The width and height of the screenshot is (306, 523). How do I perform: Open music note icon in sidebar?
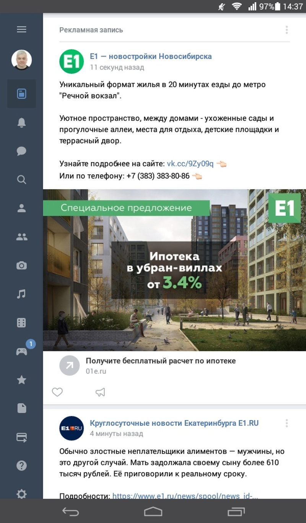click(21, 294)
